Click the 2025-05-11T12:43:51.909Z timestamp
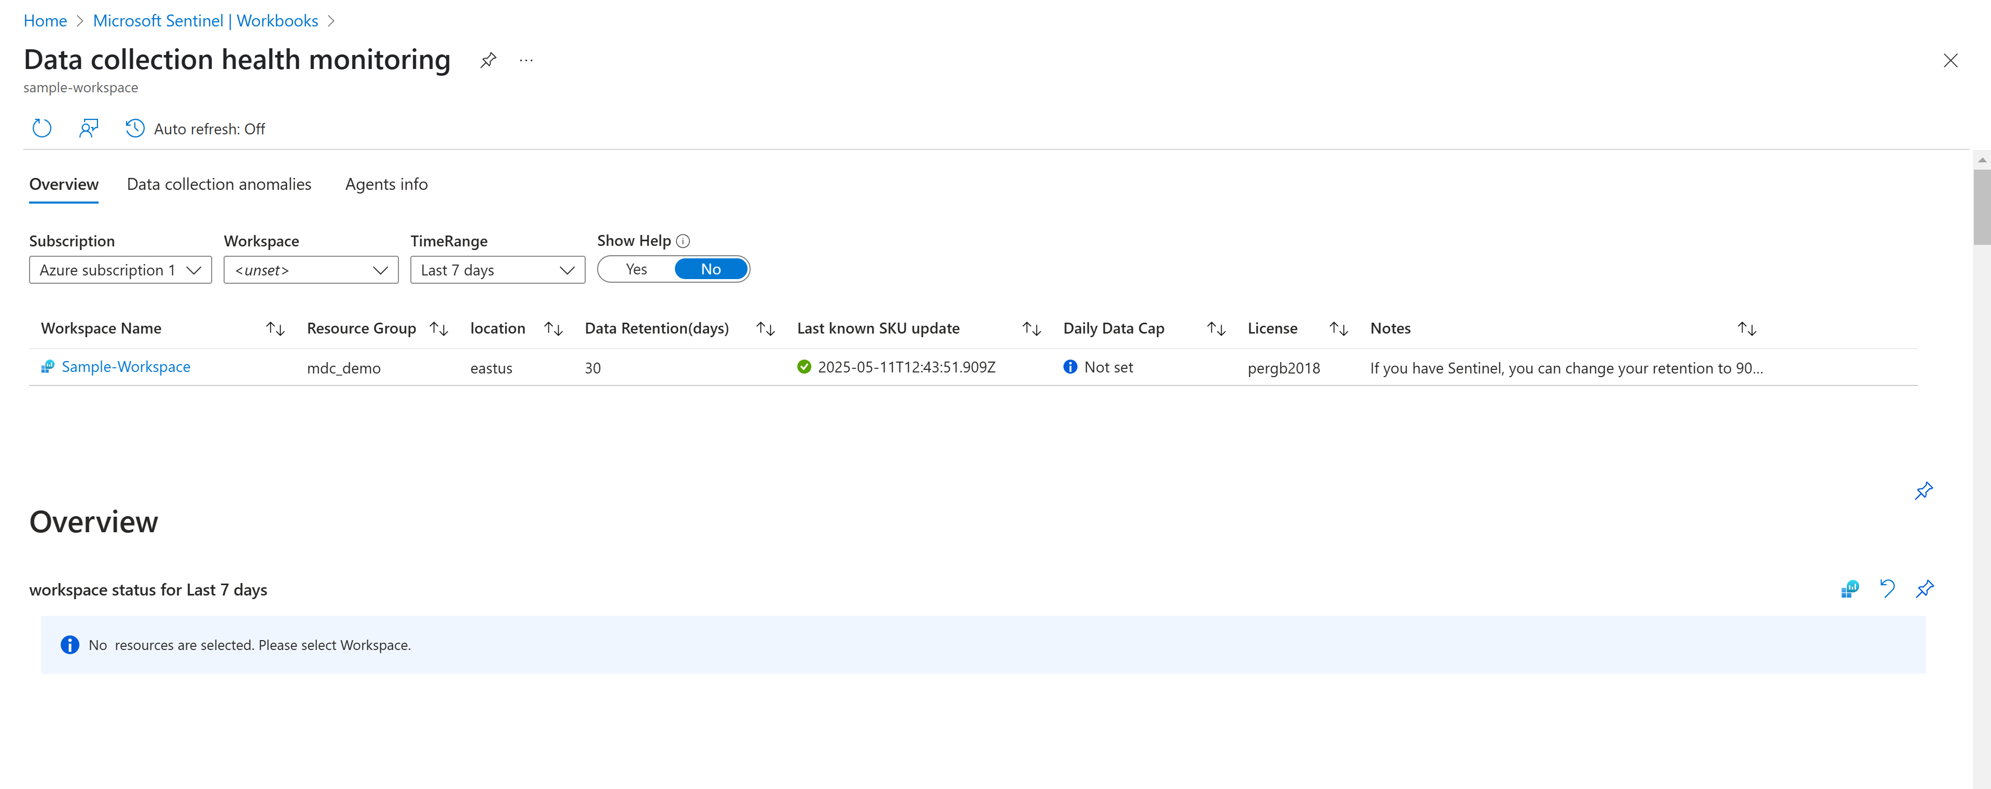The image size is (1991, 789). tap(907, 367)
